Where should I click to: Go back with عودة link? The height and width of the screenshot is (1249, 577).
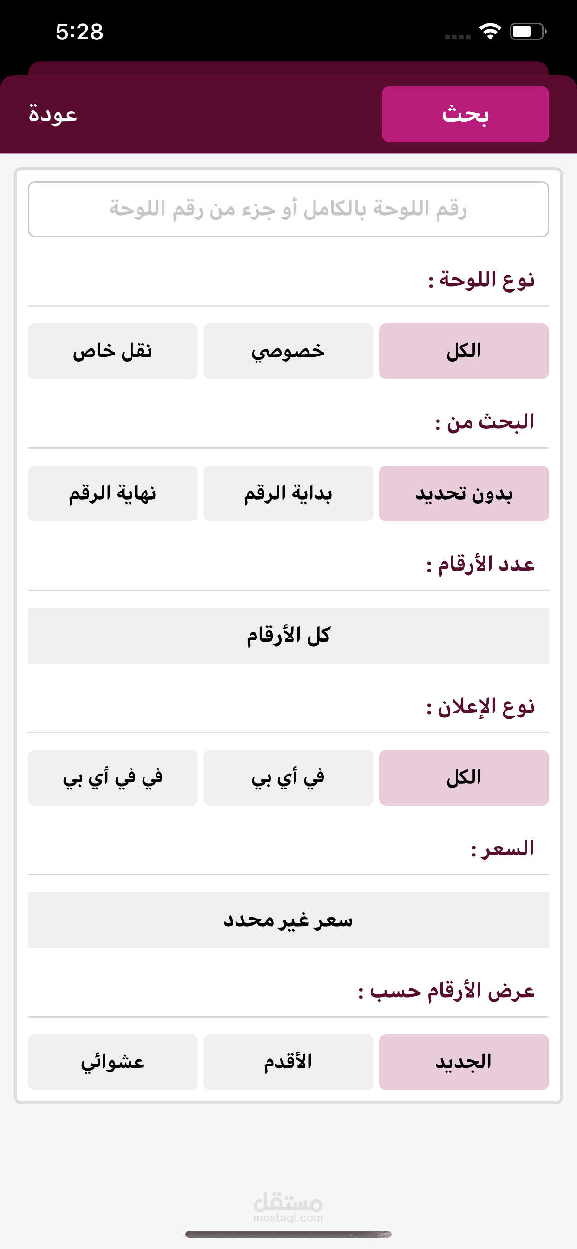click(53, 114)
